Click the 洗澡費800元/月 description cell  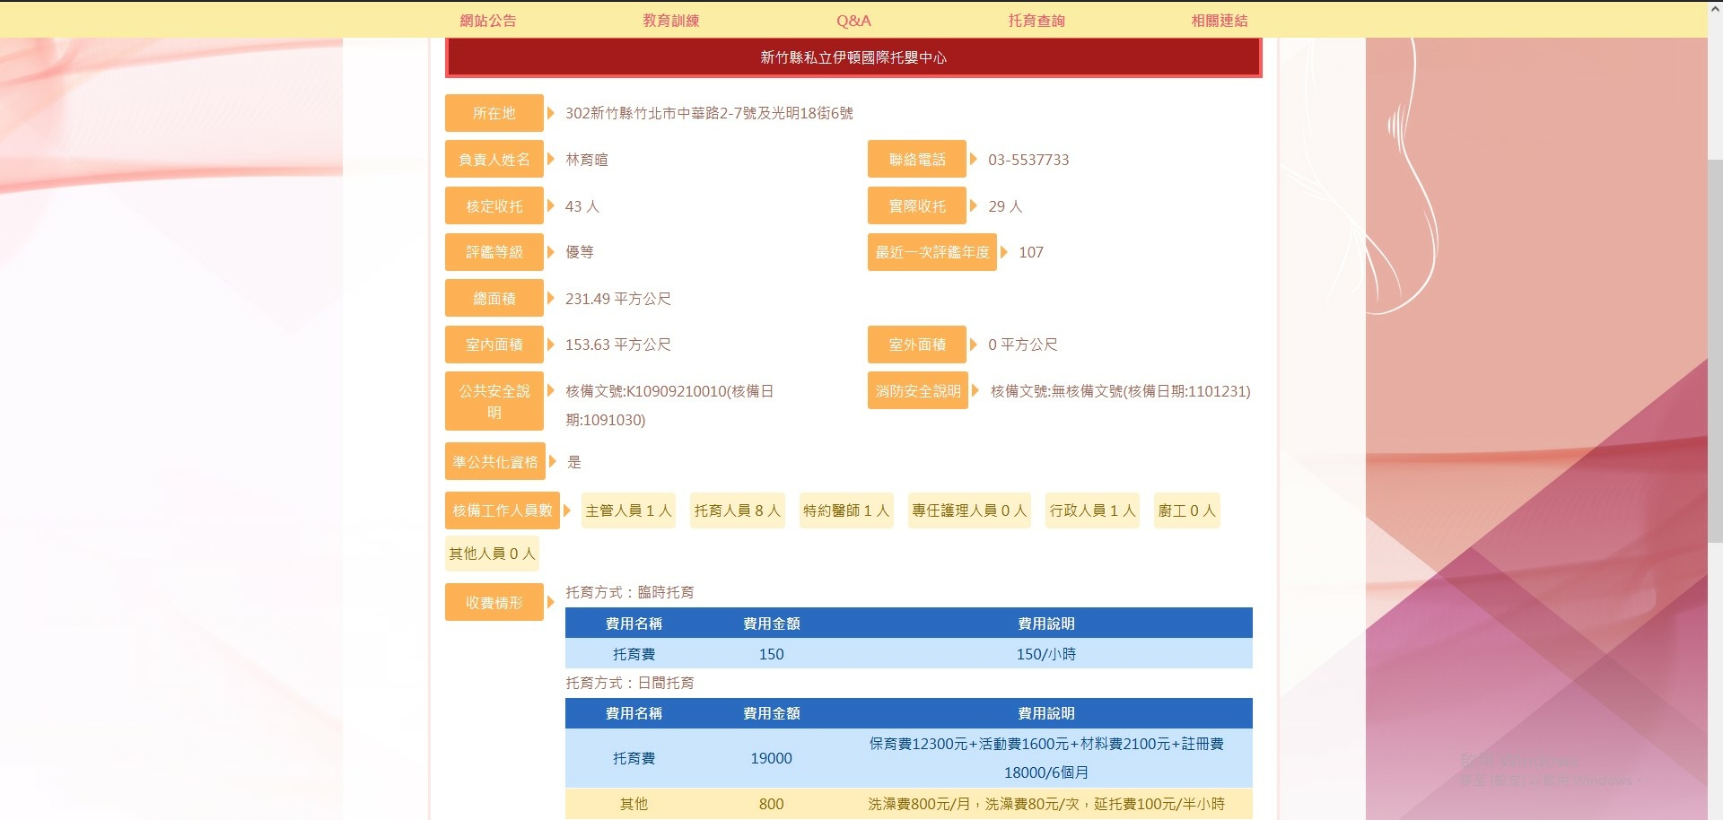click(x=1046, y=804)
